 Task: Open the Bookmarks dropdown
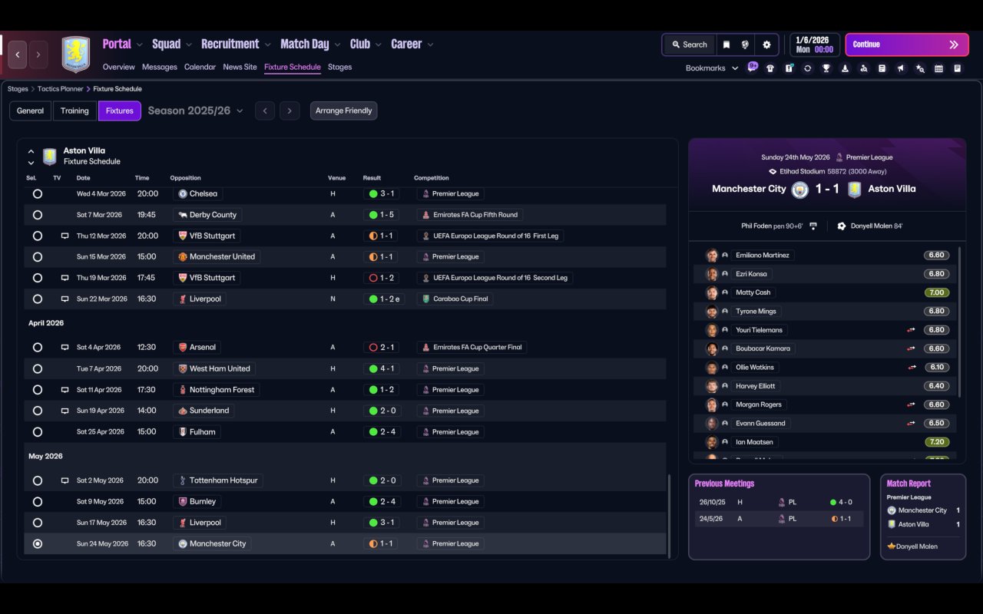coord(712,68)
